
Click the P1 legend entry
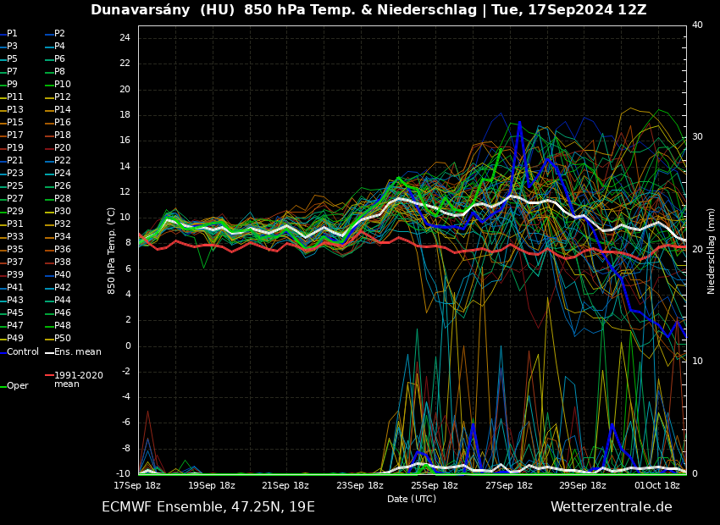click(12, 34)
